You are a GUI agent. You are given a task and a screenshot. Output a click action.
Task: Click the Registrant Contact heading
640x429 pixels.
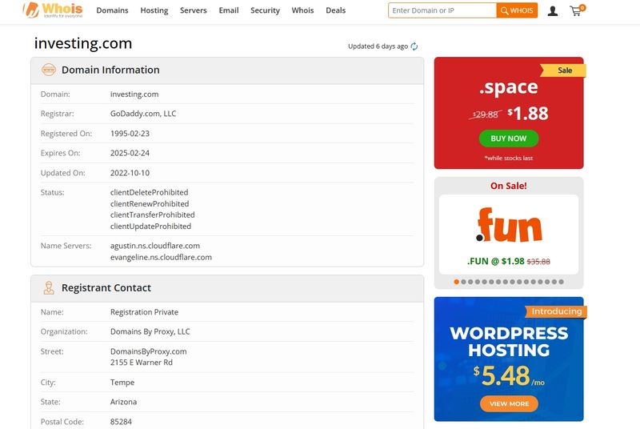pyautogui.click(x=106, y=288)
